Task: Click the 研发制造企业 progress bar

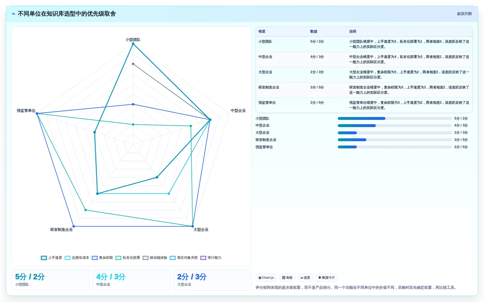Action: 395,140
